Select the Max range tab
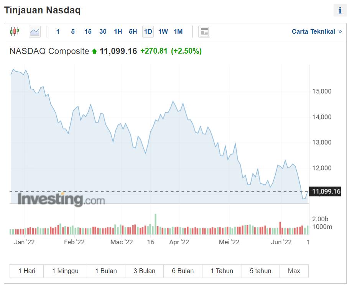Image resolution: width=352 pixels, height=291 pixels. click(x=294, y=271)
